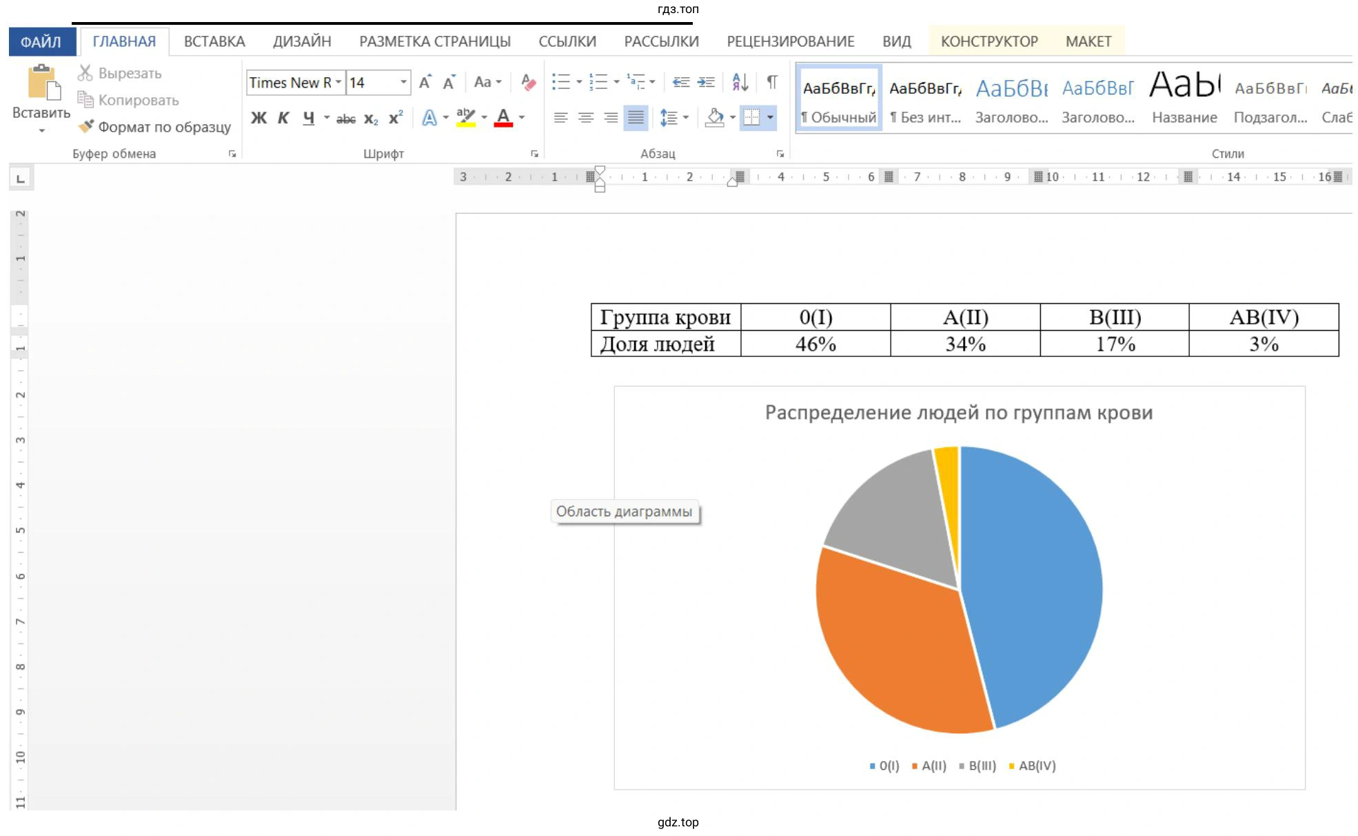Switch to the РАЗМЕТКА СТРАНИЦЫ tab
This screenshot has width=1358, height=836.
[x=435, y=41]
